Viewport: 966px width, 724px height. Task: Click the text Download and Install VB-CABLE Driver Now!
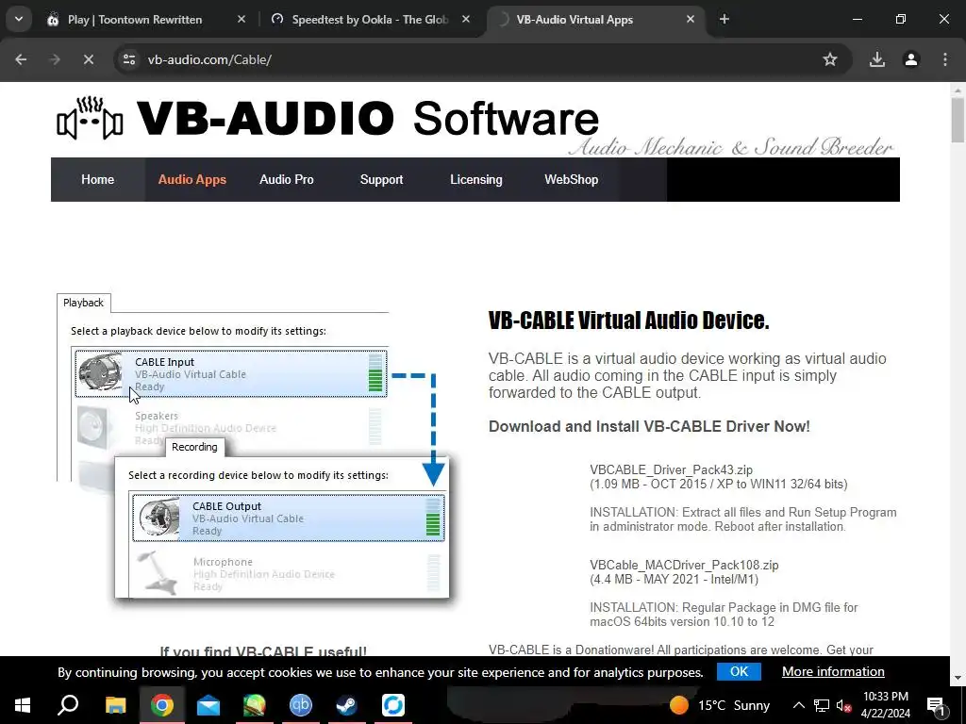(x=649, y=427)
